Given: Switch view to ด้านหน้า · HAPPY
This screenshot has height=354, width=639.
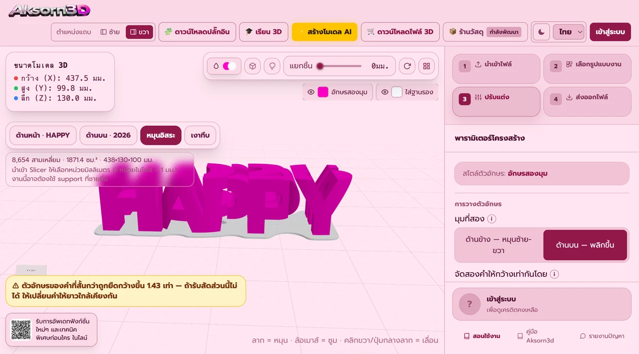Looking at the screenshot, I should [x=43, y=135].
